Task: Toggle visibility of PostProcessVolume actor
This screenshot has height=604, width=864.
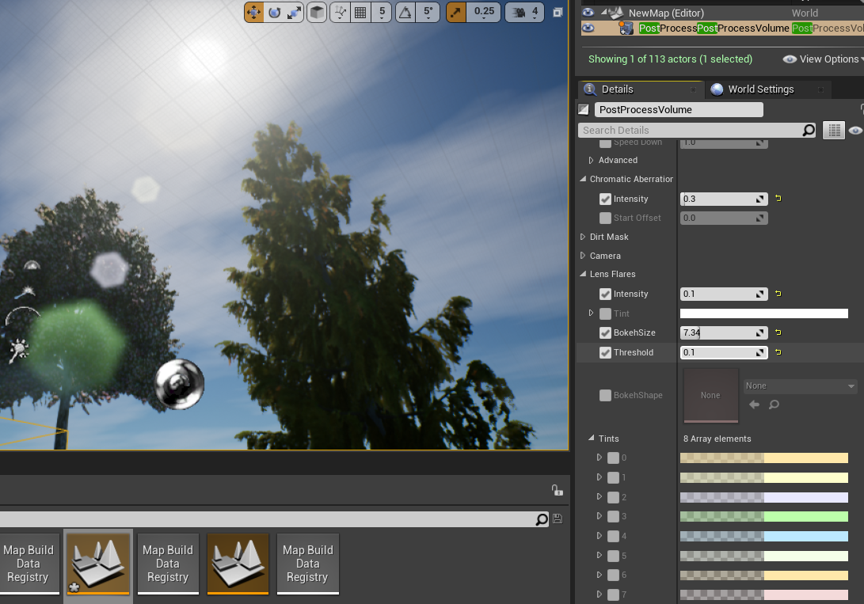Action: click(x=588, y=28)
